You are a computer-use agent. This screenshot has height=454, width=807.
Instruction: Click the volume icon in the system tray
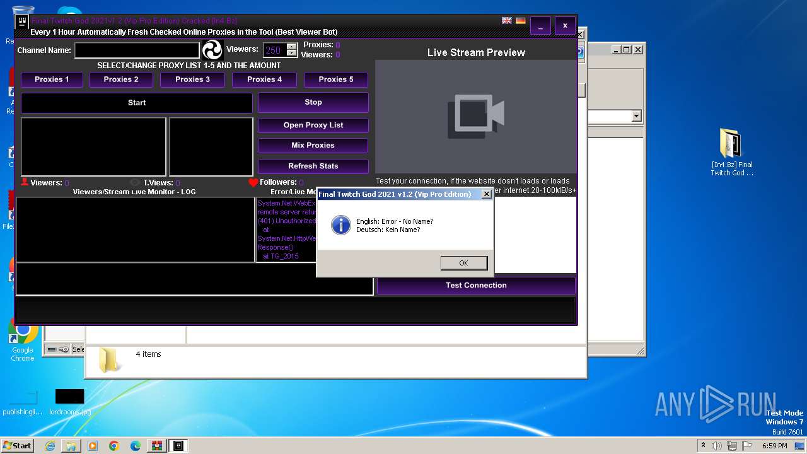[x=717, y=446]
